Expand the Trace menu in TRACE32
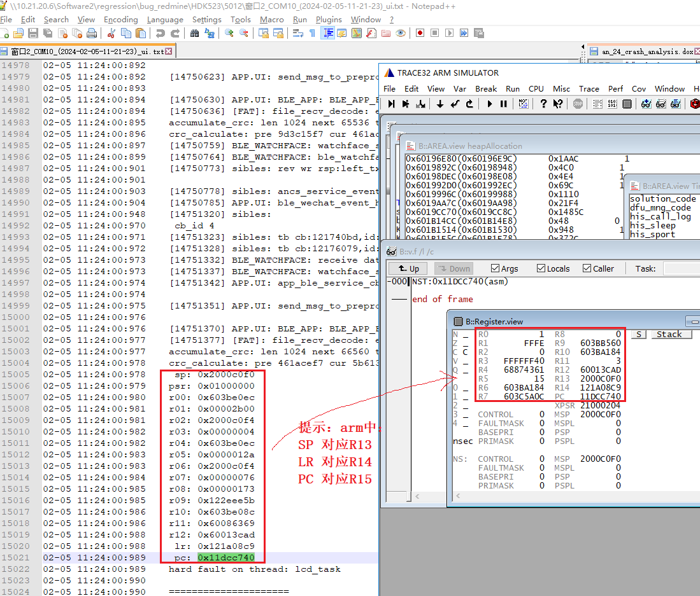Screen dimensions: 700x596 click(x=589, y=88)
